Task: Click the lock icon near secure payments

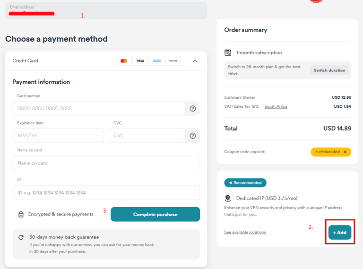Action: click(x=21, y=214)
